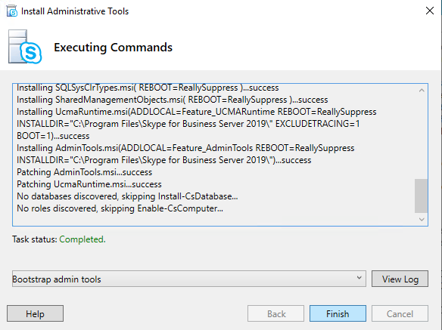Click the 'Installing SQLSysClrTypes.msi' line
Image resolution: width=442 pixels, height=330 pixels.
point(148,88)
